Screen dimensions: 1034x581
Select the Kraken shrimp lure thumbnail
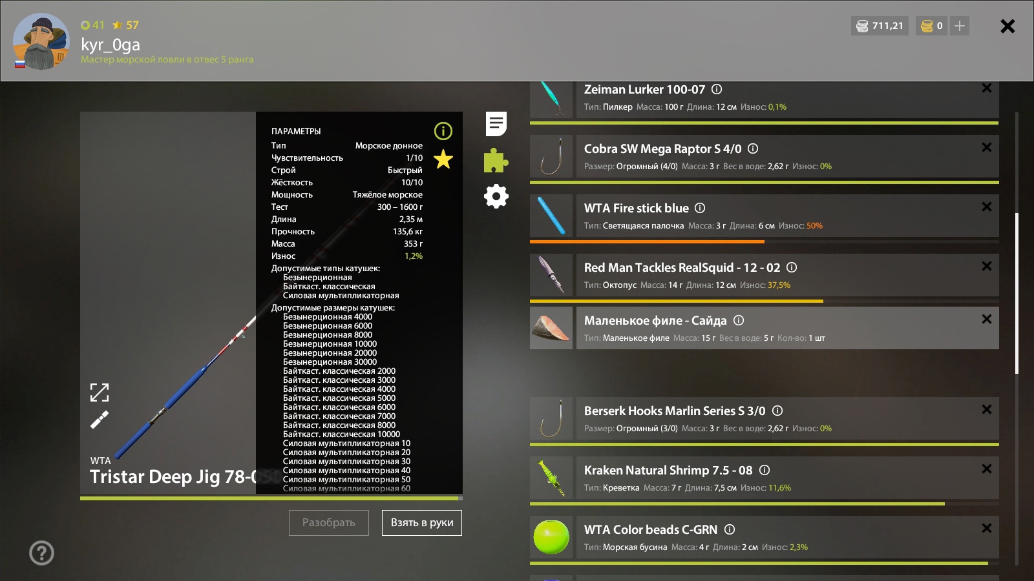[551, 478]
